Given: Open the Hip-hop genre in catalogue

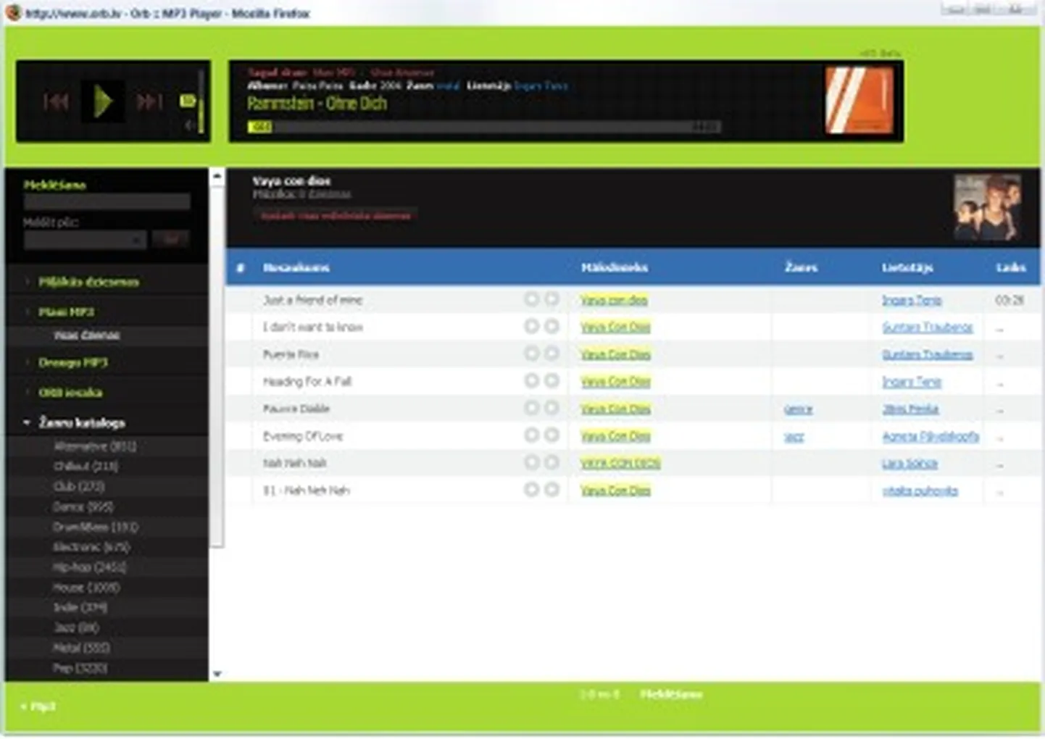Looking at the screenshot, I should point(89,567).
